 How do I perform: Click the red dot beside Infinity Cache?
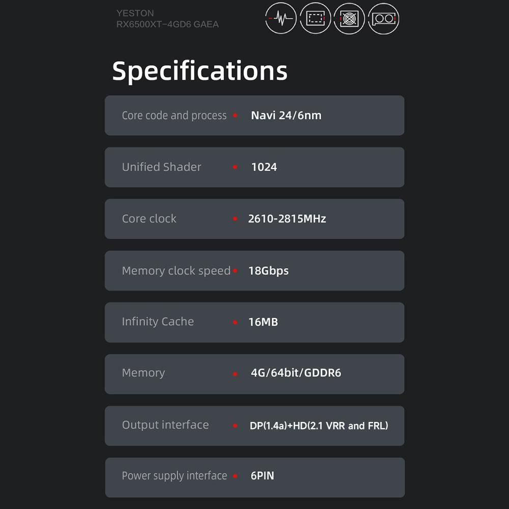tap(235, 322)
